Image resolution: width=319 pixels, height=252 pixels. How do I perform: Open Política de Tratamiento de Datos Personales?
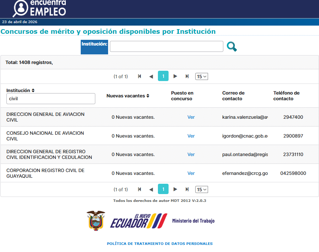[160, 244]
